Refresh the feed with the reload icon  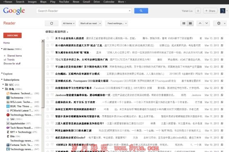52,23
